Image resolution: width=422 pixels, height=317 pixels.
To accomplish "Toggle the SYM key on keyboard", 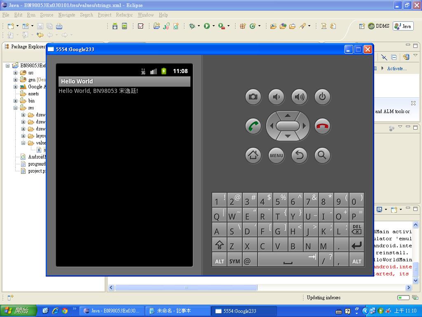I will tap(234, 261).
